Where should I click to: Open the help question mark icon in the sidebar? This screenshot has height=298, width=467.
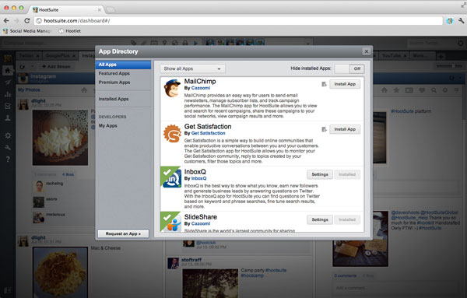(x=8, y=159)
